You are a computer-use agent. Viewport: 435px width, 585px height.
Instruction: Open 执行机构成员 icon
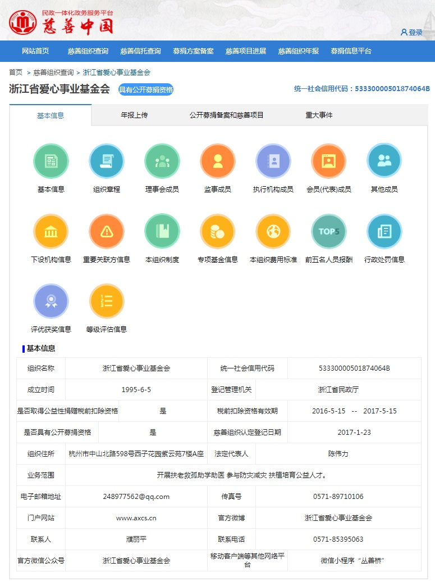pos(273,161)
